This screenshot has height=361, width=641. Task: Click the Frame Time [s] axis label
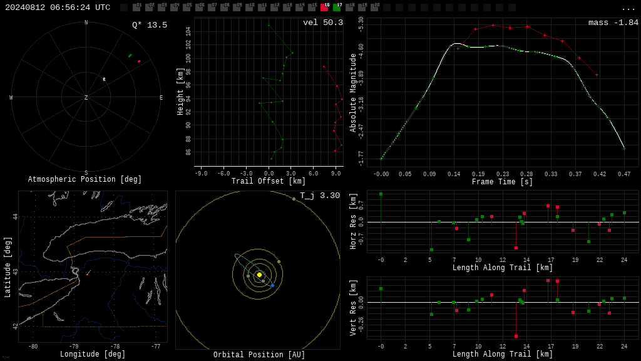tap(502, 182)
